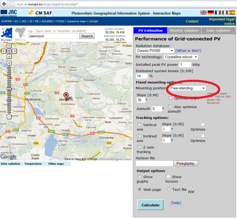
Task: Click the Azimuth input field
Action: [x=157, y=109]
